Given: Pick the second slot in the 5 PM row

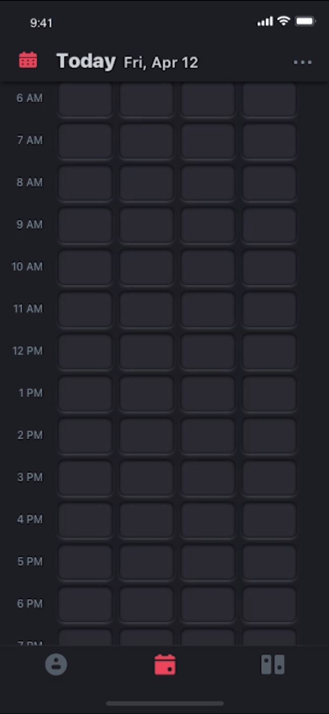Looking at the screenshot, I should click(146, 562).
